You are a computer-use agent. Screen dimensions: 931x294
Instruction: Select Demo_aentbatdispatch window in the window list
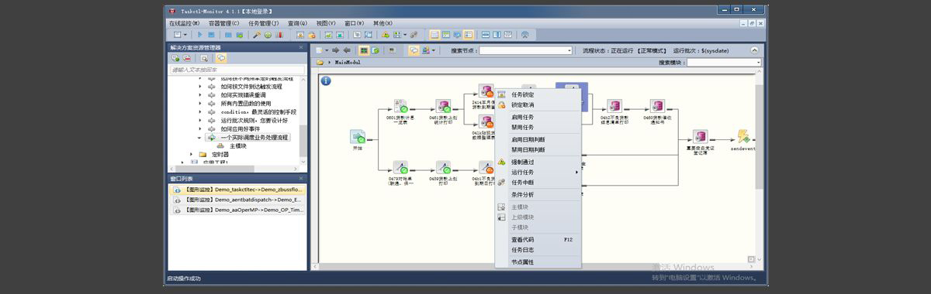pyautogui.click(x=237, y=199)
